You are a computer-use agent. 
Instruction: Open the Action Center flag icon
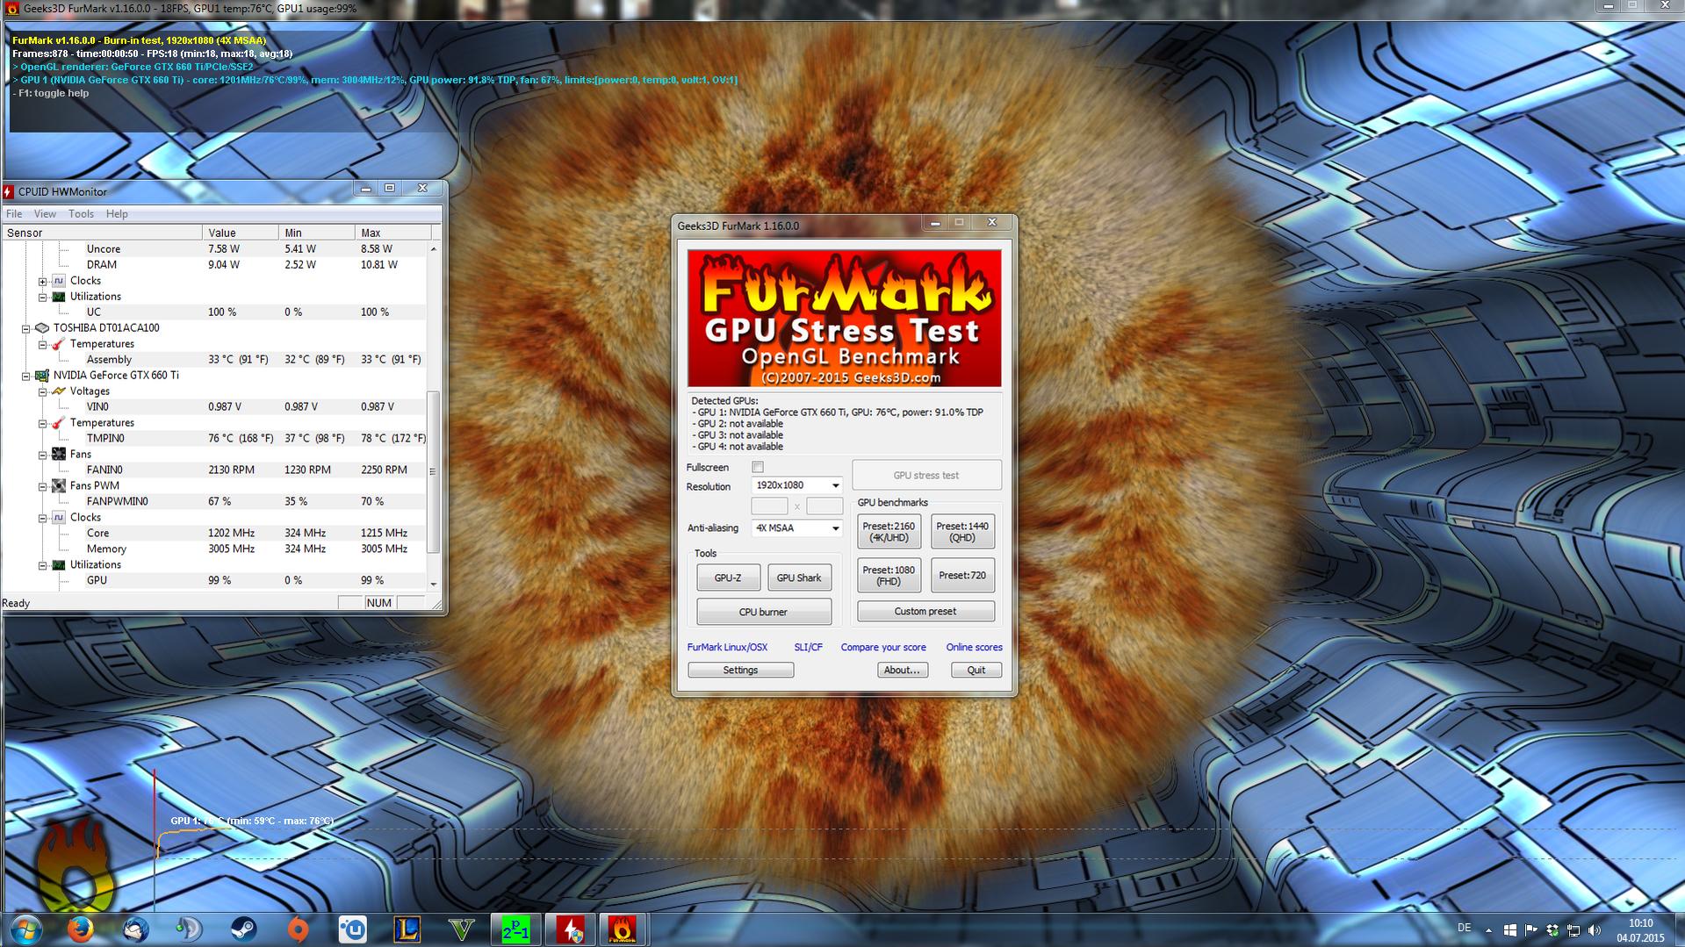(x=1530, y=929)
